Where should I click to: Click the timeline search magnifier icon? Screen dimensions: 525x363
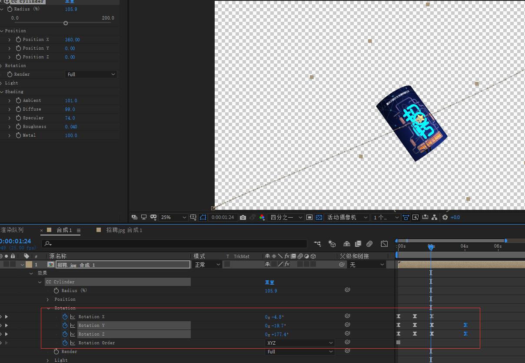[48, 244]
